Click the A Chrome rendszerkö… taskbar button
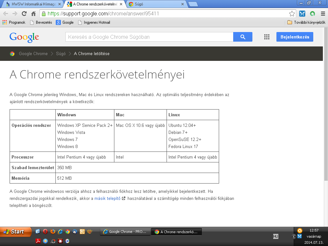 176,232
